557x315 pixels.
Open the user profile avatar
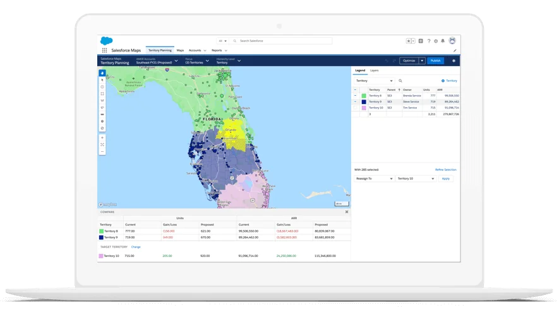click(x=452, y=41)
